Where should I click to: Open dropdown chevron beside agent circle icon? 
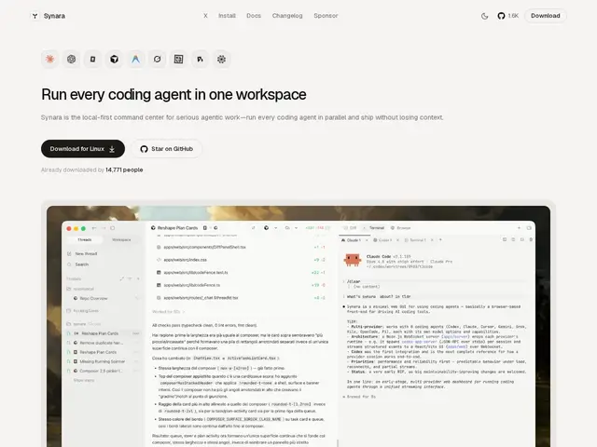(x=275, y=228)
